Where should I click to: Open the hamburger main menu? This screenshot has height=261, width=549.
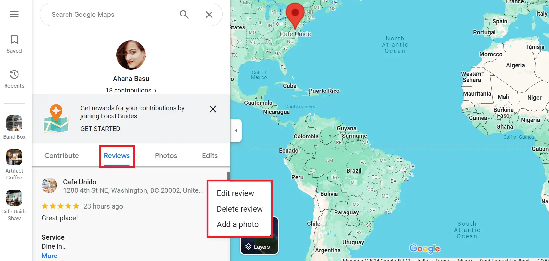click(x=14, y=14)
